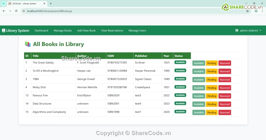This screenshot has width=266, height=140.
Task: Open the browser profile icon
Action: pos(256,11)
